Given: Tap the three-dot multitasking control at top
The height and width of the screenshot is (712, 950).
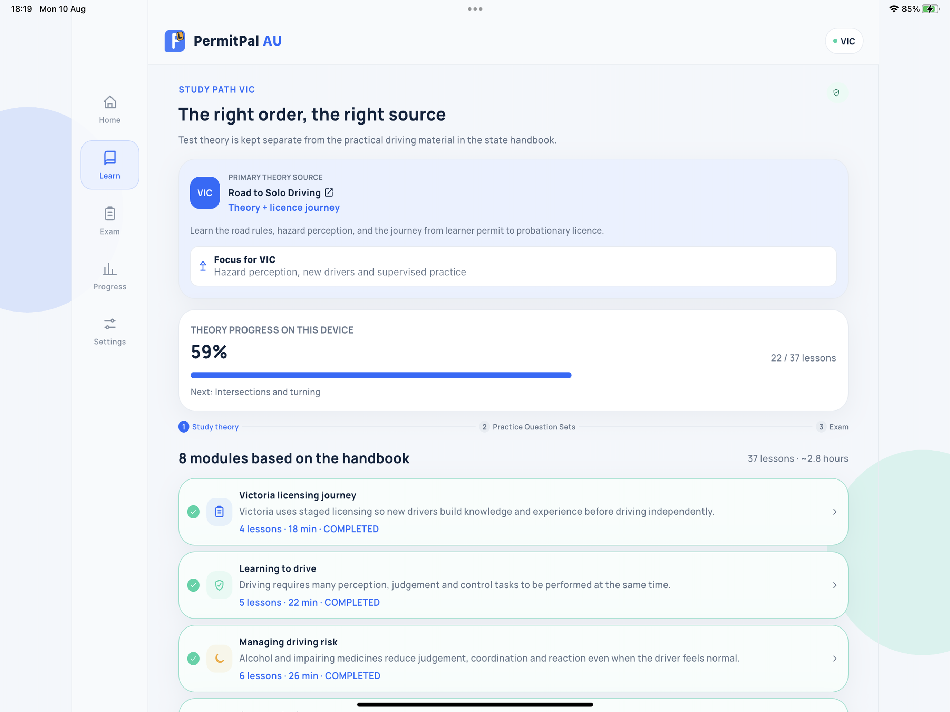Looking at the screenshot, I should (475, 9).
